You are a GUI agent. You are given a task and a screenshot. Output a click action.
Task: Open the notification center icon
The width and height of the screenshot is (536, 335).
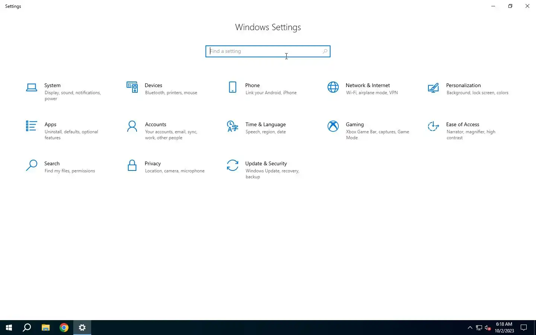[x=524, y=328]
